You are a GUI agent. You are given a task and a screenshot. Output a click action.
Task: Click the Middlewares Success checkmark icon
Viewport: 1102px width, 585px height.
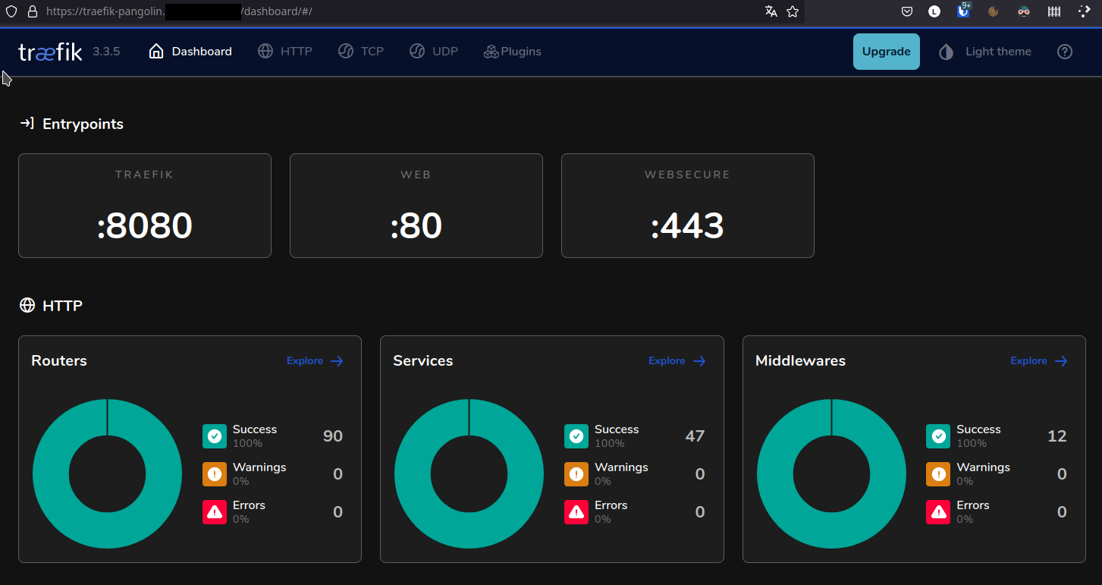(938, 436)
